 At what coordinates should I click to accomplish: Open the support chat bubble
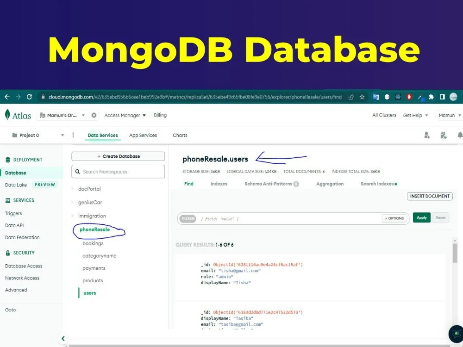coord(456,334)
